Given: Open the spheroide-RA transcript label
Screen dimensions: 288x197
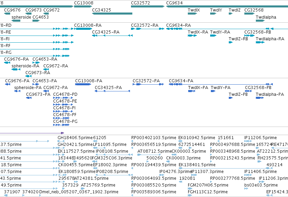Looking at the screenshot, I should click(25, 66).
